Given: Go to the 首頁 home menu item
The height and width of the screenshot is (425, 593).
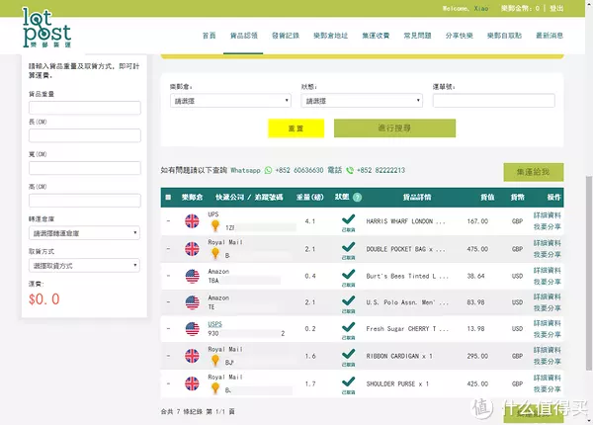Looking at the screenshot, I should pos(209,36).
